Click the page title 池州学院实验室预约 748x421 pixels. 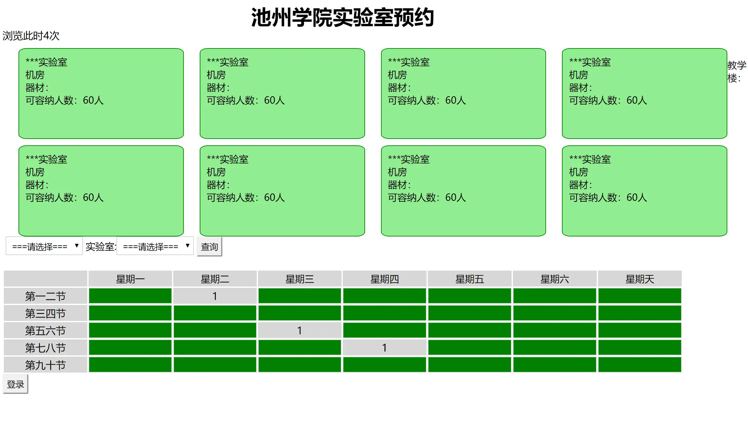(342, 18)
